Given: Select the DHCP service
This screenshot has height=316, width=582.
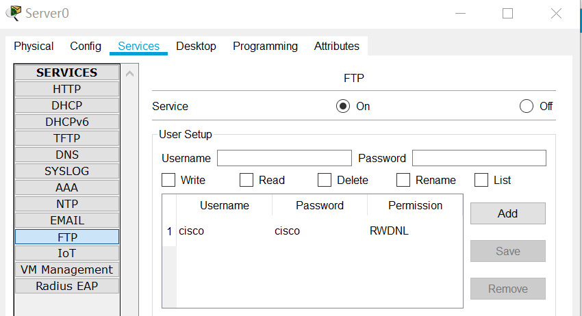Looking at the screenshot, I should tap(66, 105).
